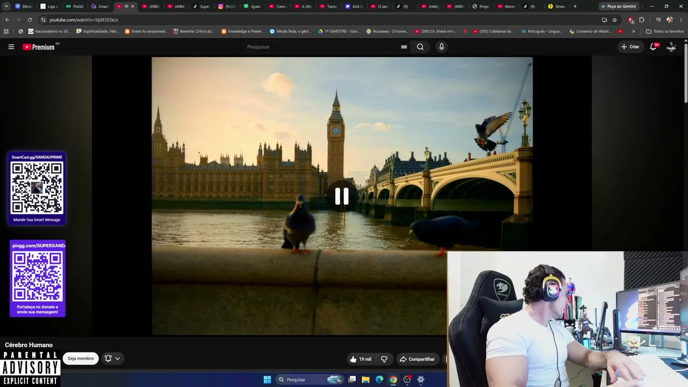The width and height of the screenshot is (688, 387).
Task: Click the SmartCast.gg QR code
Action: (37, 188)
